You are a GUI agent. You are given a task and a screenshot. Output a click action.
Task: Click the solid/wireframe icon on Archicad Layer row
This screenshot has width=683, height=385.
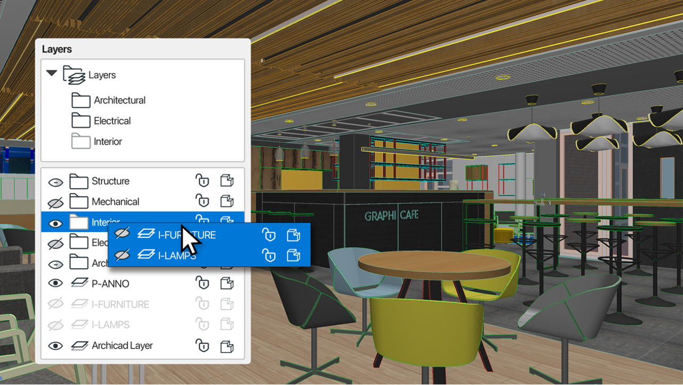click(x=227, y=346)
